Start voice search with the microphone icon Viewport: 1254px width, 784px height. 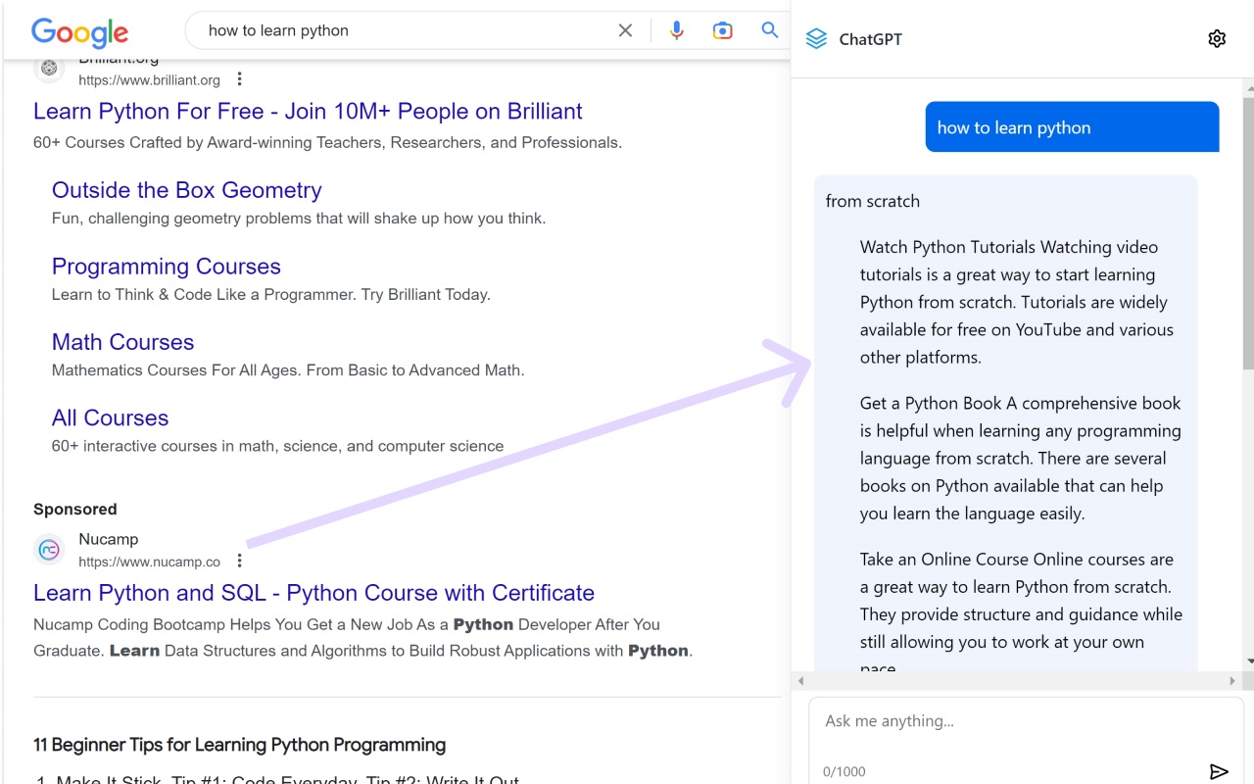tap(676, 30)
